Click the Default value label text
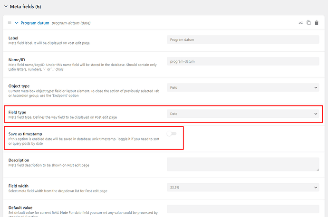 (20, 208)
